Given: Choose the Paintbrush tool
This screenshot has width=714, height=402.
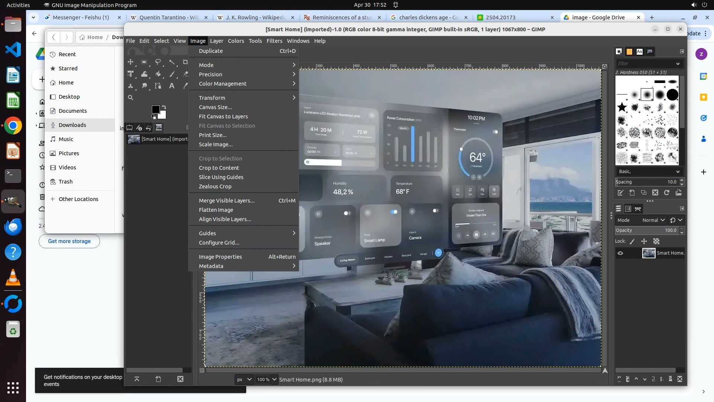Looking at the screenshot, I should 172,74.
